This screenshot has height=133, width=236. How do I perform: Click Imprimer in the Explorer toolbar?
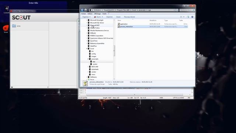tap(110, 17)
